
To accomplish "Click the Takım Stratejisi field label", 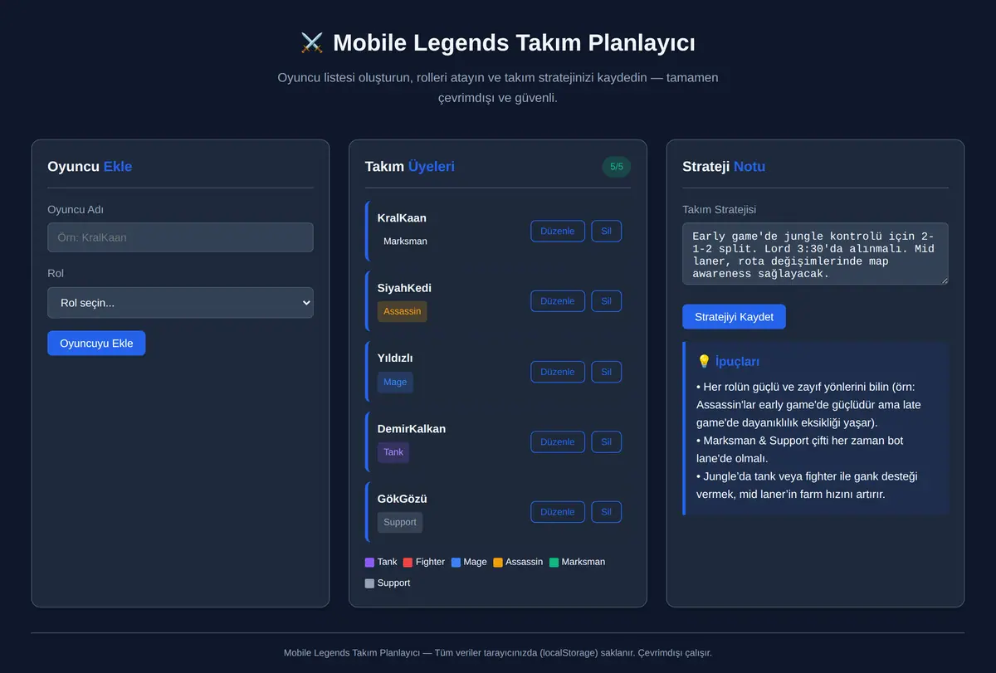I will tap(720, 210).
